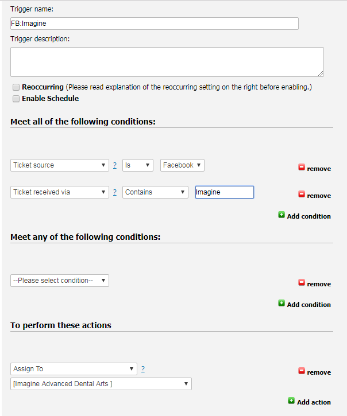Open the Contains operator dropdown

(155, 192)
